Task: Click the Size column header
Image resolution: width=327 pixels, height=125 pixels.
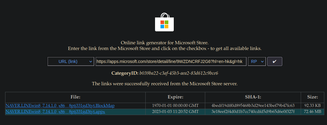Action: [312, 97]
